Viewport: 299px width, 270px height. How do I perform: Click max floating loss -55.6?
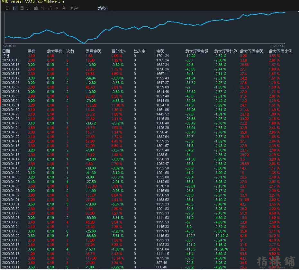tap(190, 182)
